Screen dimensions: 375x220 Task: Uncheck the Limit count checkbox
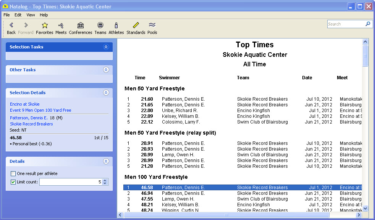pyautogui.click(x=13, y=182)
